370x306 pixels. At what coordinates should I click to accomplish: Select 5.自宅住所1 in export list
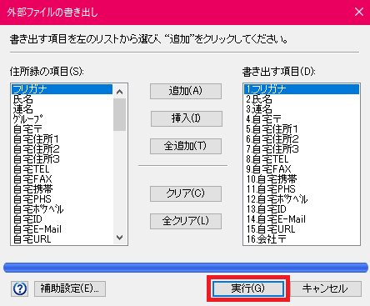point(302,129)
